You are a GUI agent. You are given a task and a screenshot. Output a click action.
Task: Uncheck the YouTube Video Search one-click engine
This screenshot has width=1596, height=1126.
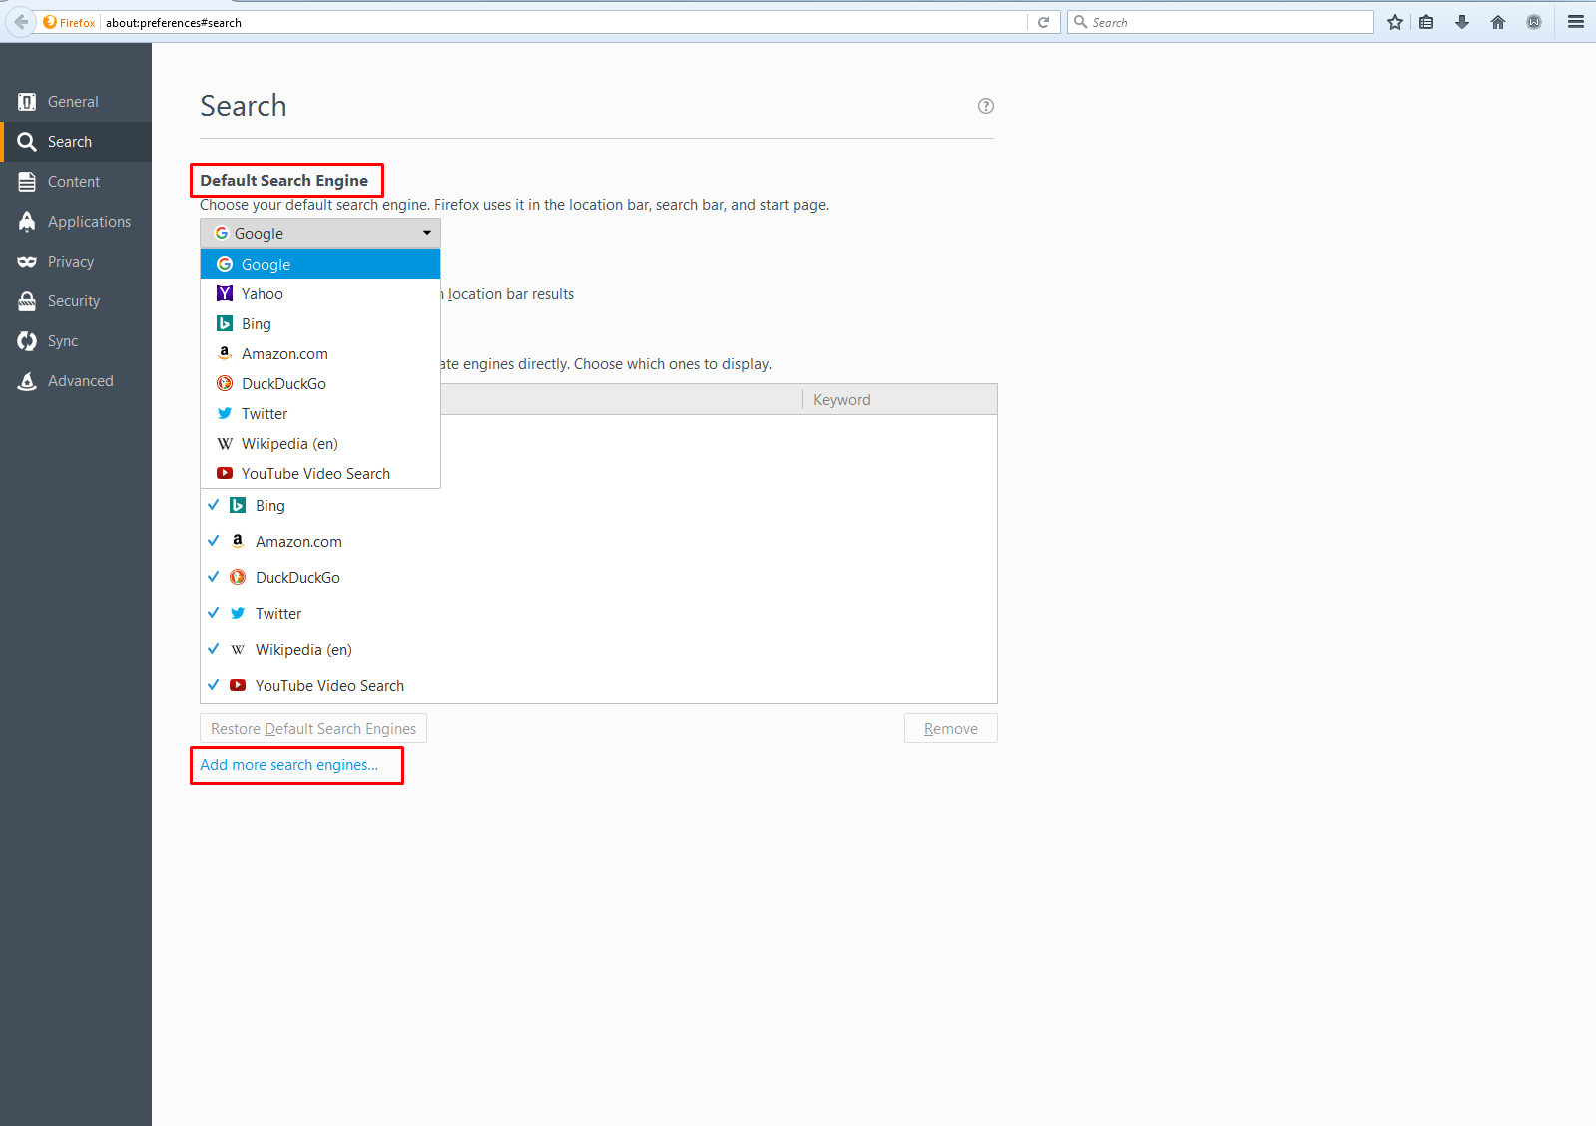click(213, 685)
